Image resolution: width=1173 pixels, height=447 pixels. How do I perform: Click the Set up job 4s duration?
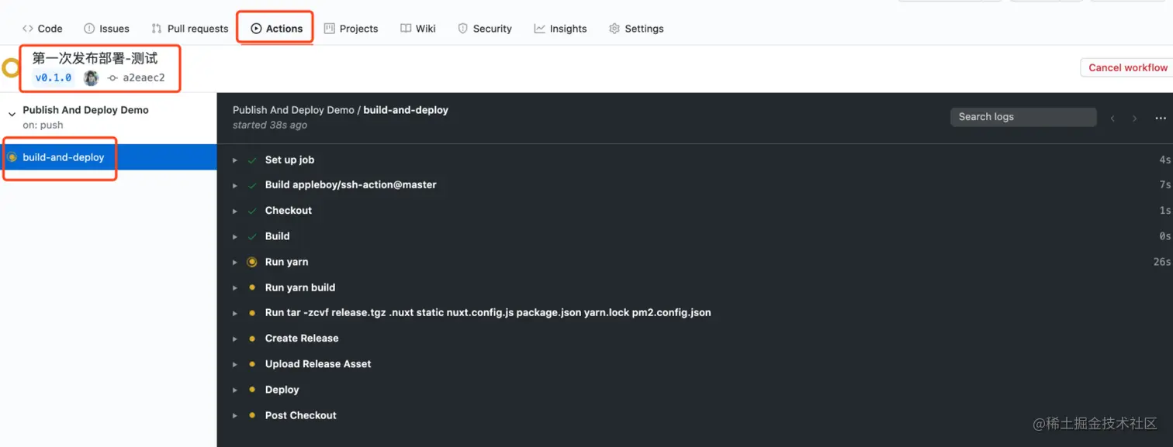pos(1165,160)
